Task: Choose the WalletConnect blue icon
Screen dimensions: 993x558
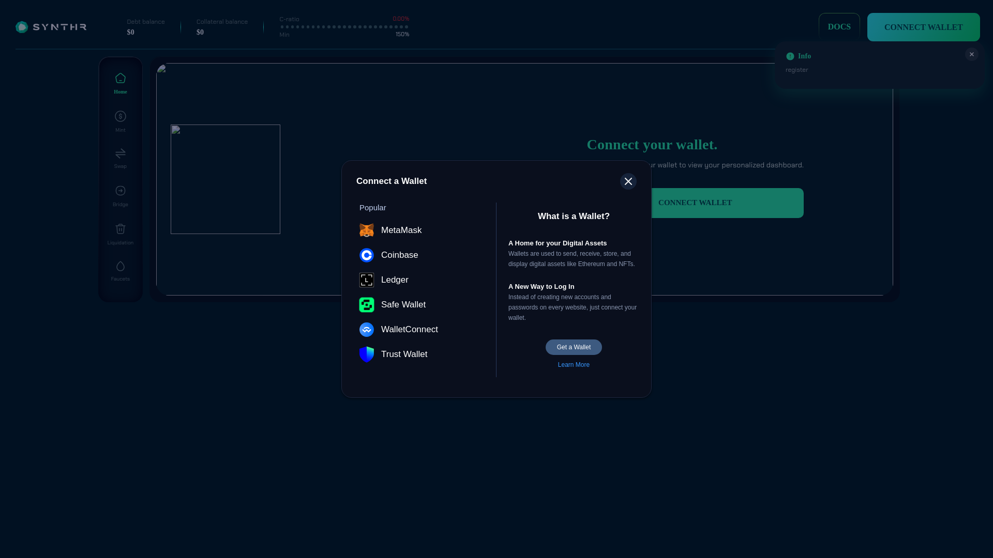Action: tap(367, 330)
